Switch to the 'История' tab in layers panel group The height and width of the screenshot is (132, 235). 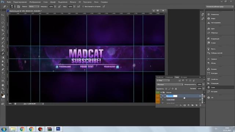[x=184, y=77]
